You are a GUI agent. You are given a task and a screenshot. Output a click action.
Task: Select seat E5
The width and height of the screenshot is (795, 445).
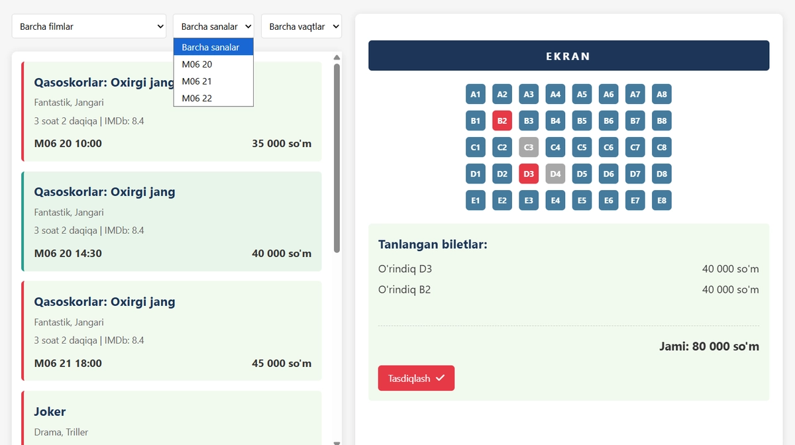click(x=582, y=201)
